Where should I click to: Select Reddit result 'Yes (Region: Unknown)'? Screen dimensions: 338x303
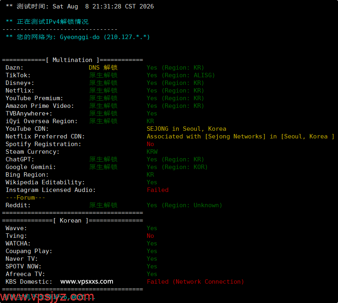pyautogui.click(x=184, y=205)
